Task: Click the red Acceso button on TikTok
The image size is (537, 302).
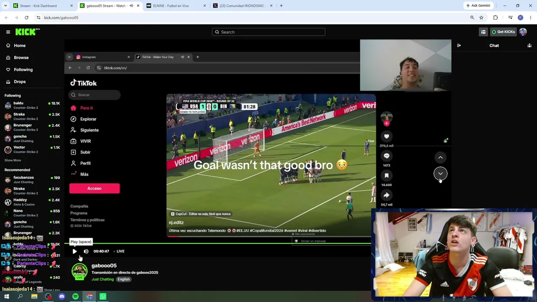Action: pyautogui.click(x=94, y=188)
